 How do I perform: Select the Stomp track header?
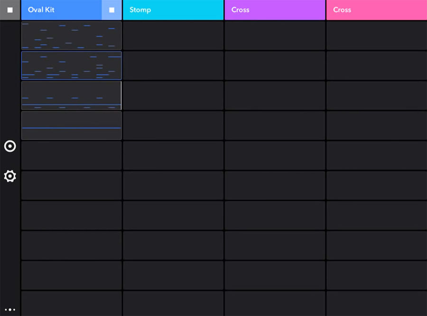(173, 10)
